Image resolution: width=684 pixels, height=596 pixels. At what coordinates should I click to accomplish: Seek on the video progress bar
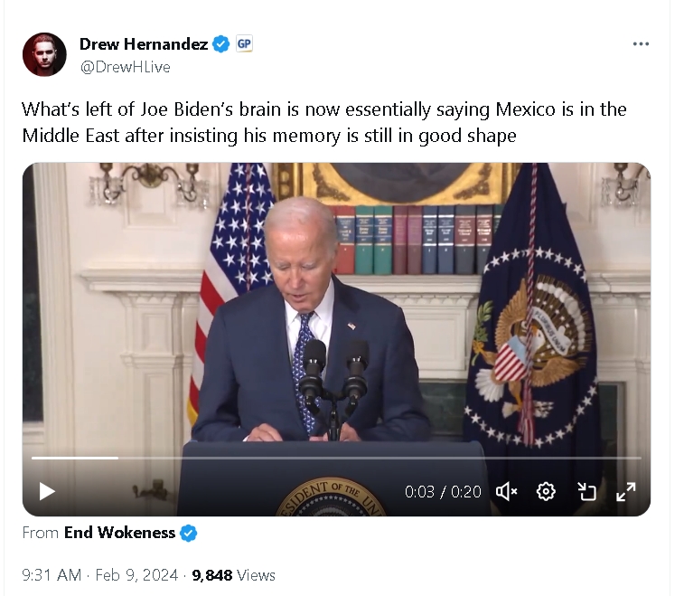(336, 458)
